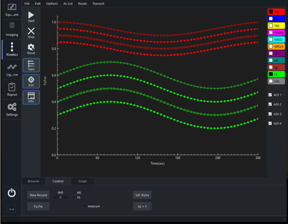Open the Report section
Image resolution: width=288 pixels, height=224 pixels.
[x=12, y=89]
